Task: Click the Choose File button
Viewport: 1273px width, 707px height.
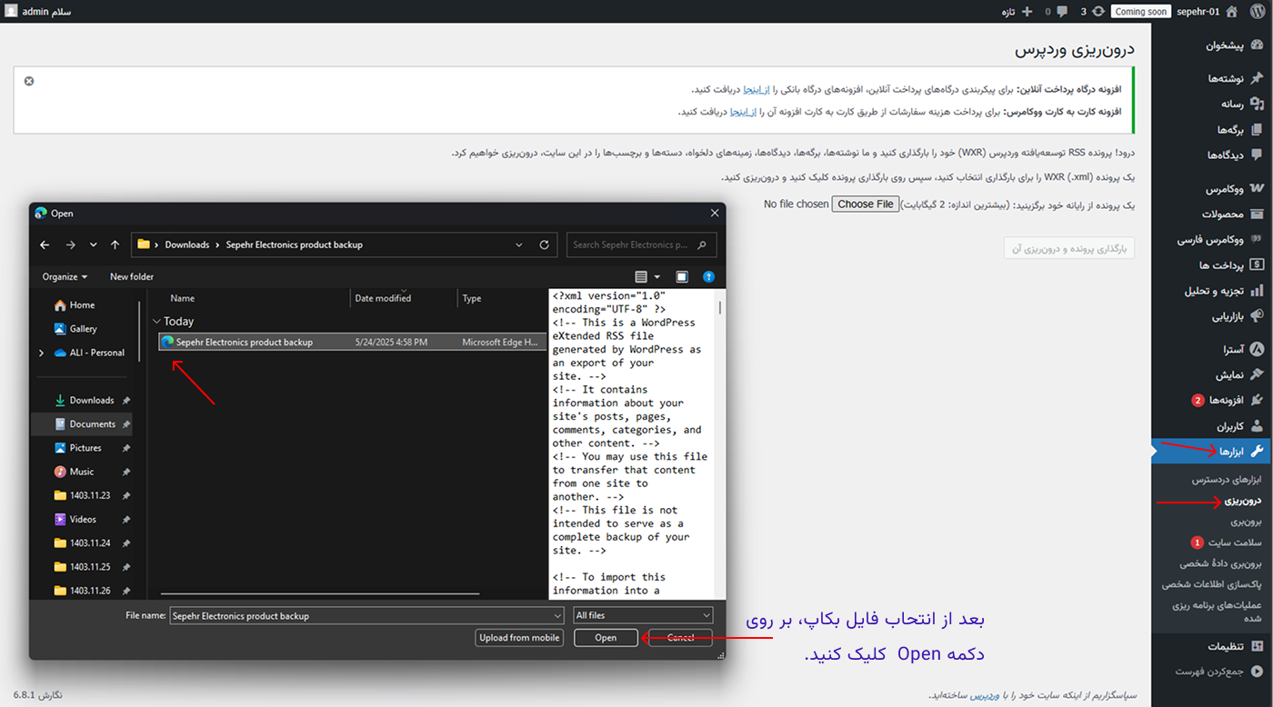Action: tap(865, 204)
